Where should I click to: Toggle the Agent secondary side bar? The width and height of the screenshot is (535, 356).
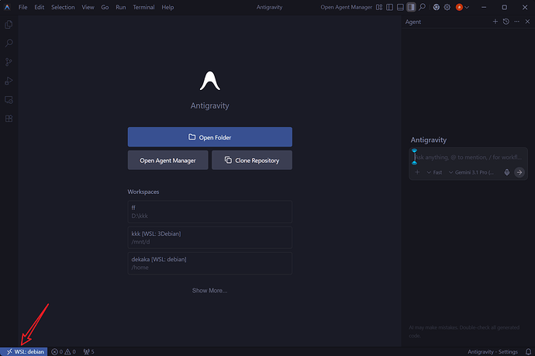click(x=411, y=7)
